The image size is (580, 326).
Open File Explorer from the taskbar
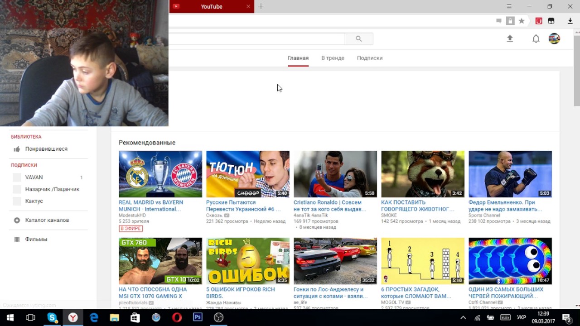115,317
